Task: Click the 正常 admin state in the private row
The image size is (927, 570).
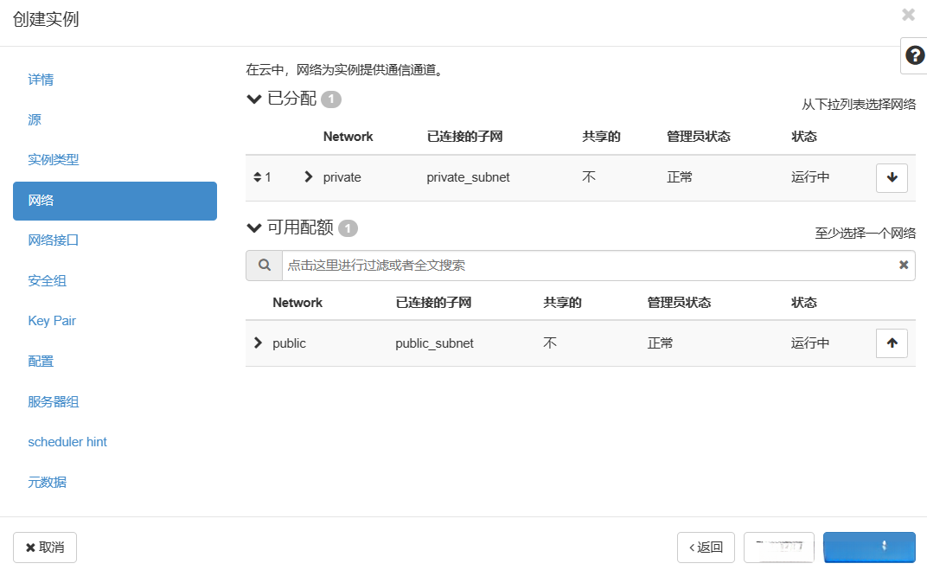Action: click(x=680, y=177)
